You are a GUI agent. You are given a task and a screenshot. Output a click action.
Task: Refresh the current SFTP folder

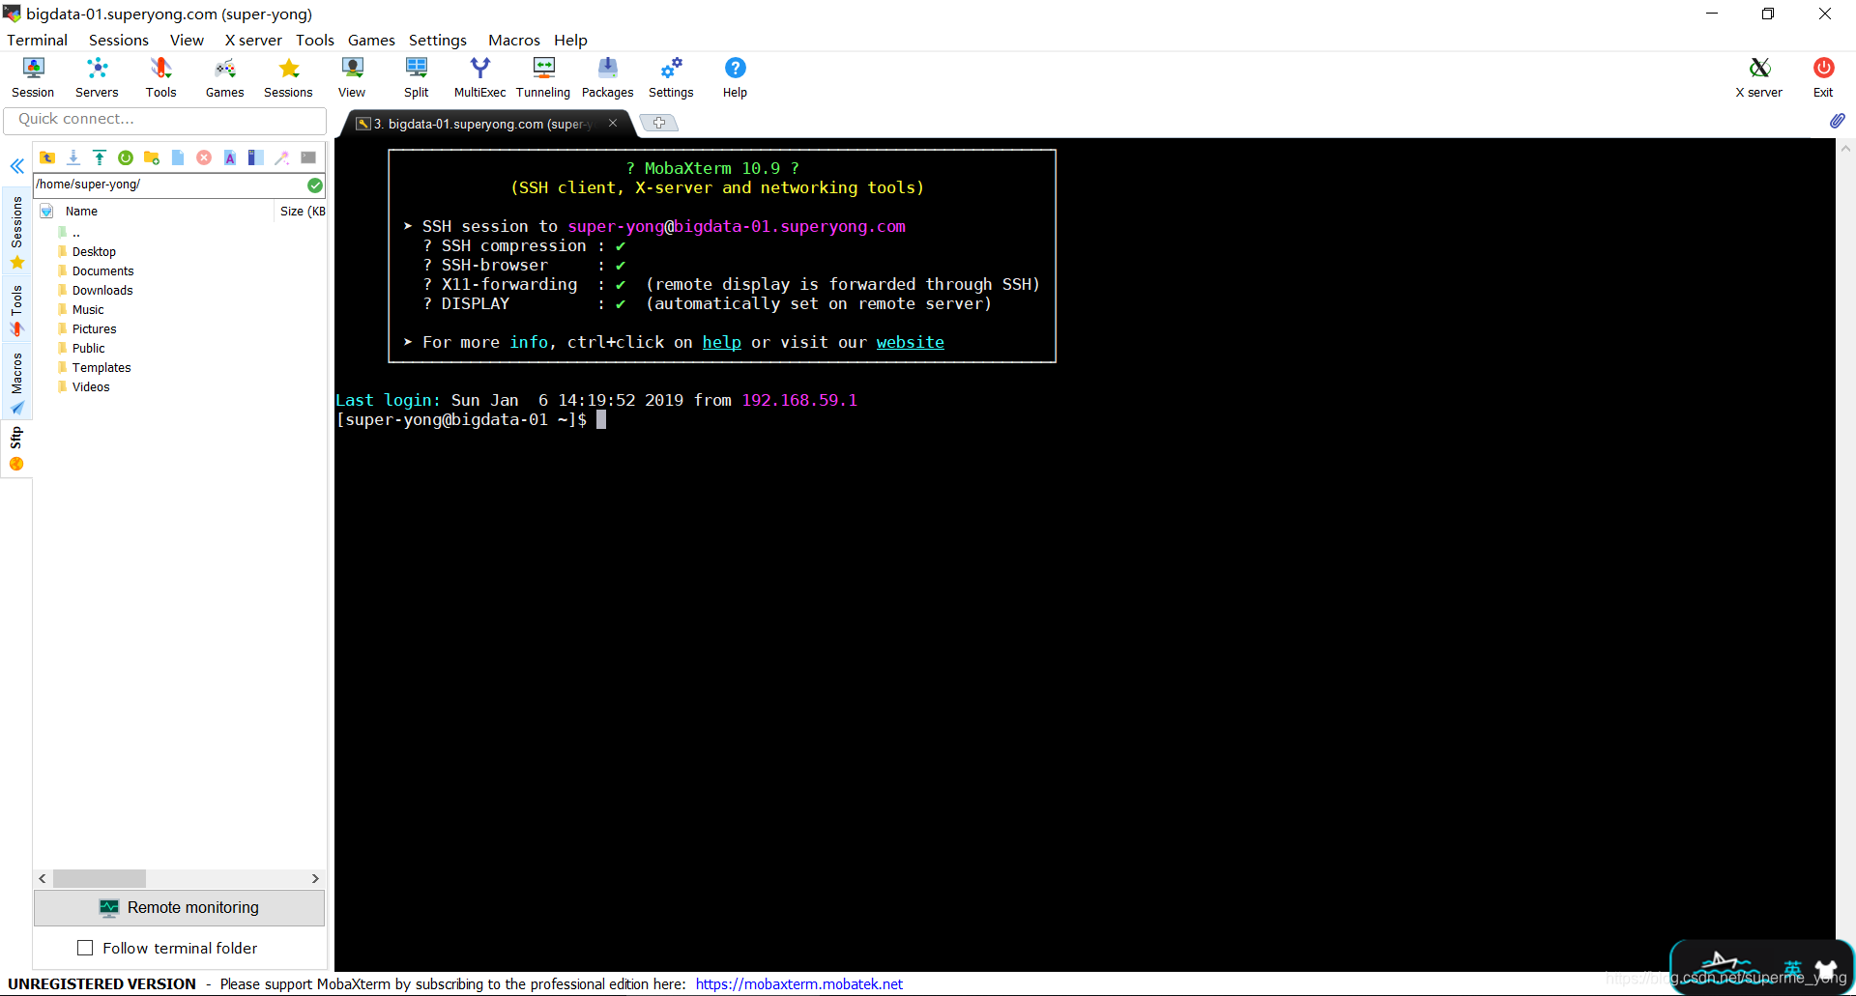126,157
